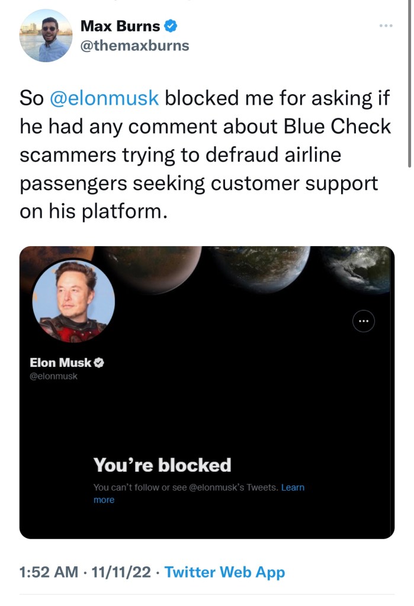Open the tweet's three-dot more options menu
This screenshot has height=606, width=414.
386,26
